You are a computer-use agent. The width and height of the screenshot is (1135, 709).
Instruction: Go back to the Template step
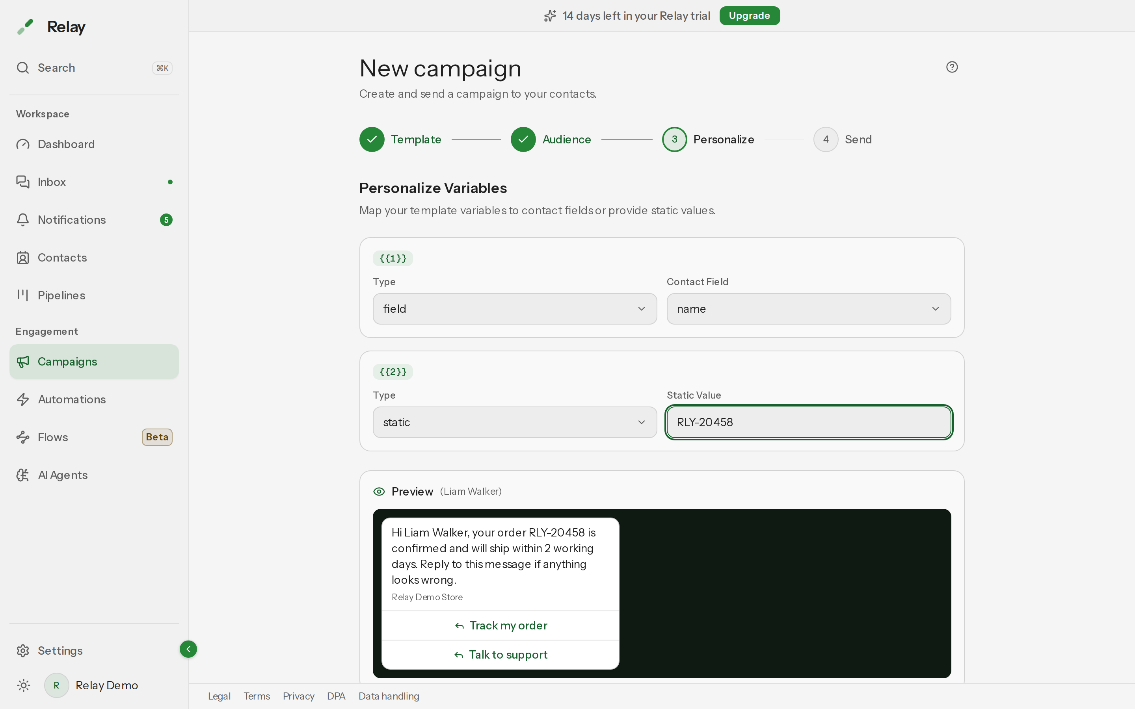coord(400,139)
